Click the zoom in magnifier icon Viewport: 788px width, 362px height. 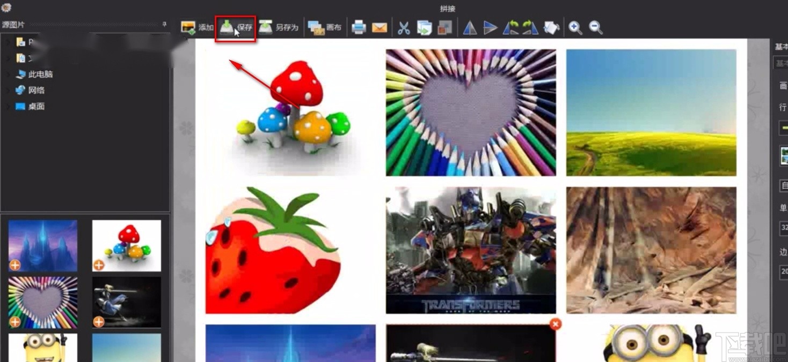(x=575, y=27)
